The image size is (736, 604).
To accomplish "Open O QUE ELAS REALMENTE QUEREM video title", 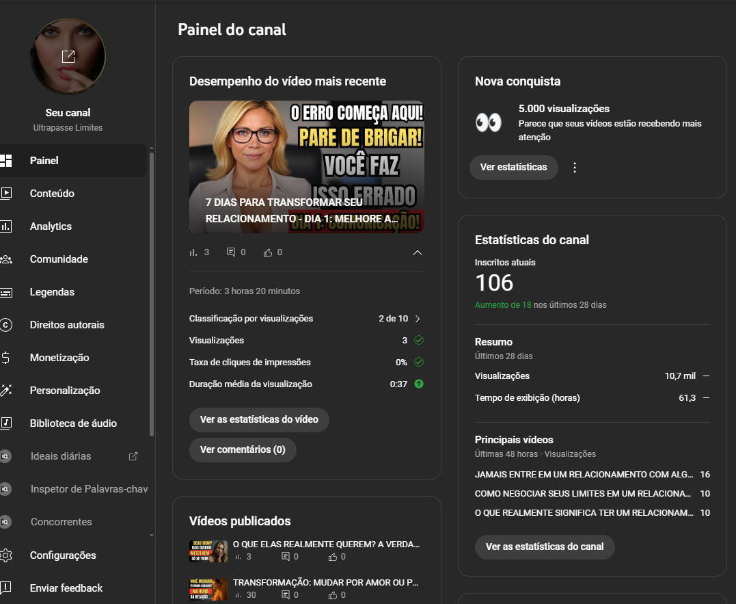I will click(x=326, y=544).
